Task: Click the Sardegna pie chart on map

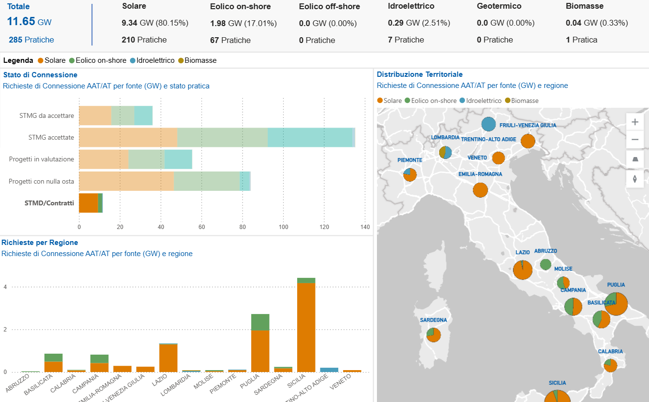Action: [x=433, y=334]
